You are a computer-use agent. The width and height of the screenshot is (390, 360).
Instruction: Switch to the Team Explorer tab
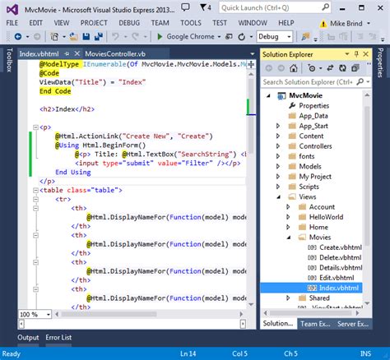pyautogui.click(x=315, y=324)
